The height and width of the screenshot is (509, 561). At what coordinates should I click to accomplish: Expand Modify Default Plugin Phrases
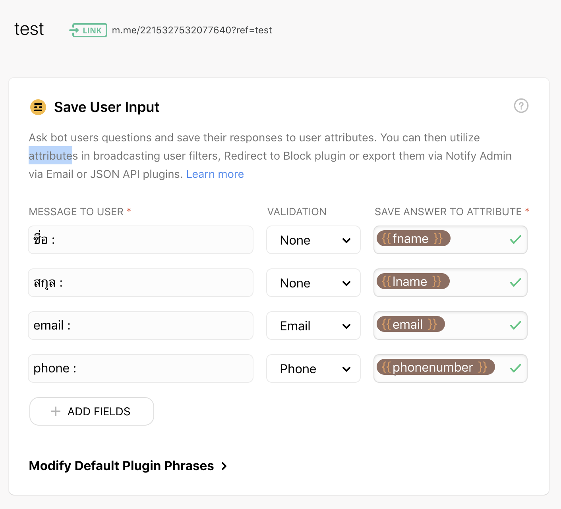(128, 466)
